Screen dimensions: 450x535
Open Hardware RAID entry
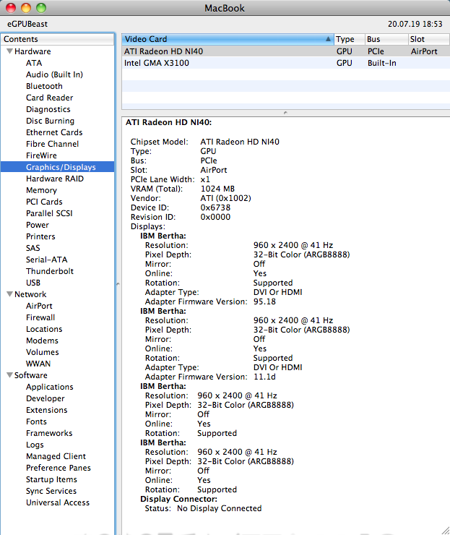pos(55,179)
